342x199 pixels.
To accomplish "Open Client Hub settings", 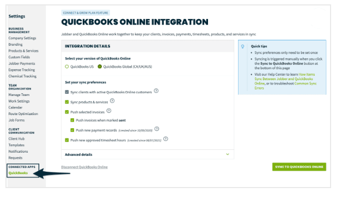I will 16,138.
